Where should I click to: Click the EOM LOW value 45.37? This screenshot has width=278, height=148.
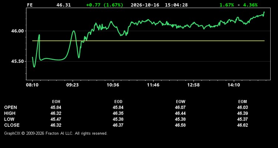[242, 119]
